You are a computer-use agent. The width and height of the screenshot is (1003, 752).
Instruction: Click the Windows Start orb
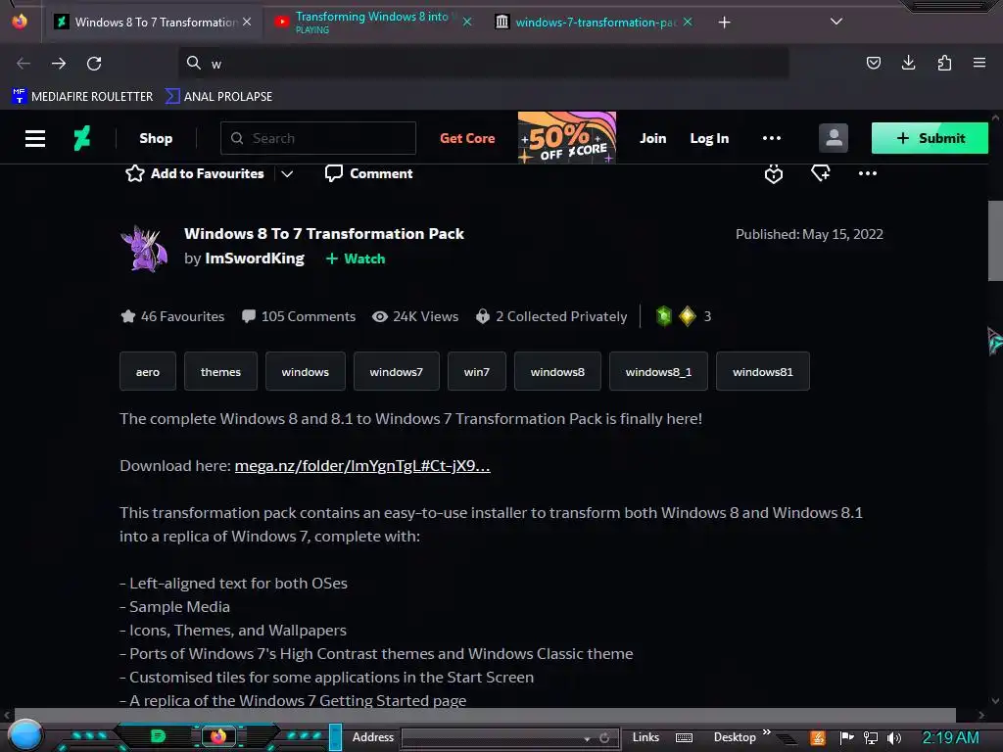tap(24, 735)
